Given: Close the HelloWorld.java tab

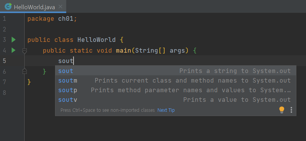Looking at the screenshot, I should [60, 7].
